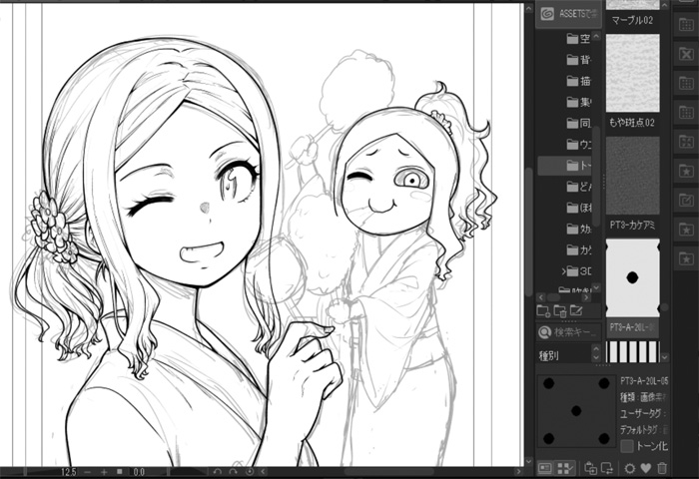
Task: Select the PT3-カケアミ material thumbnail
Action: [x=632, y=176]
